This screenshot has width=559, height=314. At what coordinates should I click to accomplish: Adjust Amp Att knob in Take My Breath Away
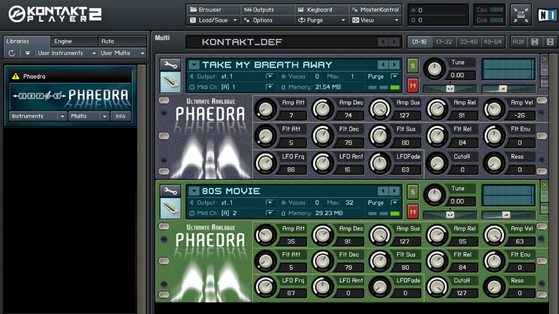(266, 109)
